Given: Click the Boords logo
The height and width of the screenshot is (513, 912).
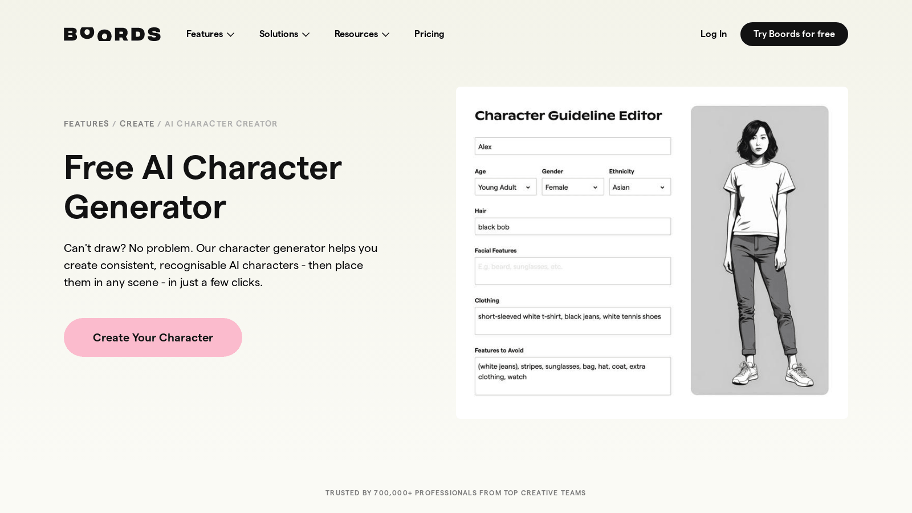Looking at the screenshot, I should click(x=112, y=34).
